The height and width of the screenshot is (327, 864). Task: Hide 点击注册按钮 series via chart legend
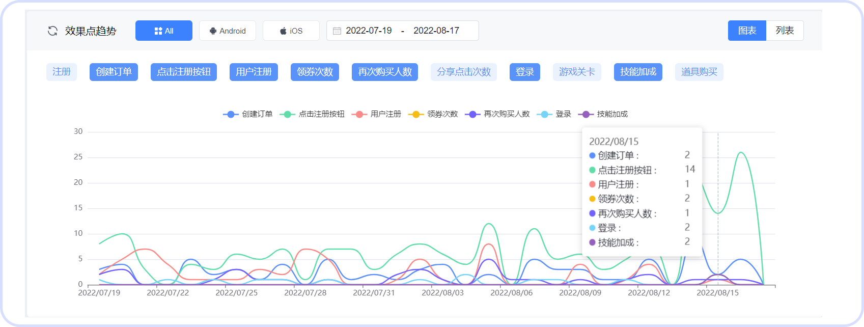coord(312,114)
